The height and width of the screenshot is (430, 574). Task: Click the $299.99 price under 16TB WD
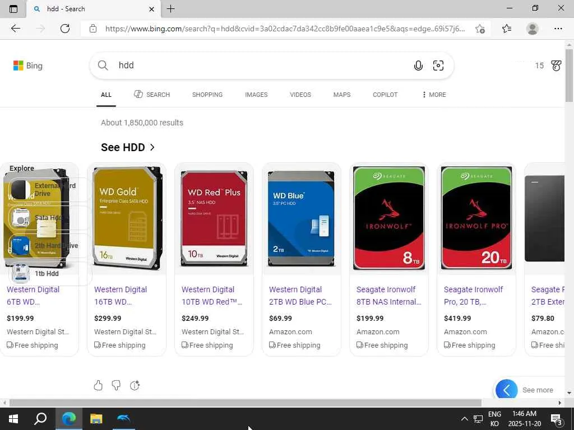click(x=108, y=319)
